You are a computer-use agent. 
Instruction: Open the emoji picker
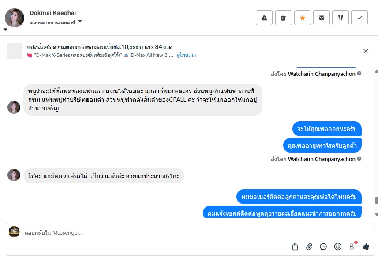coord(338,247)
